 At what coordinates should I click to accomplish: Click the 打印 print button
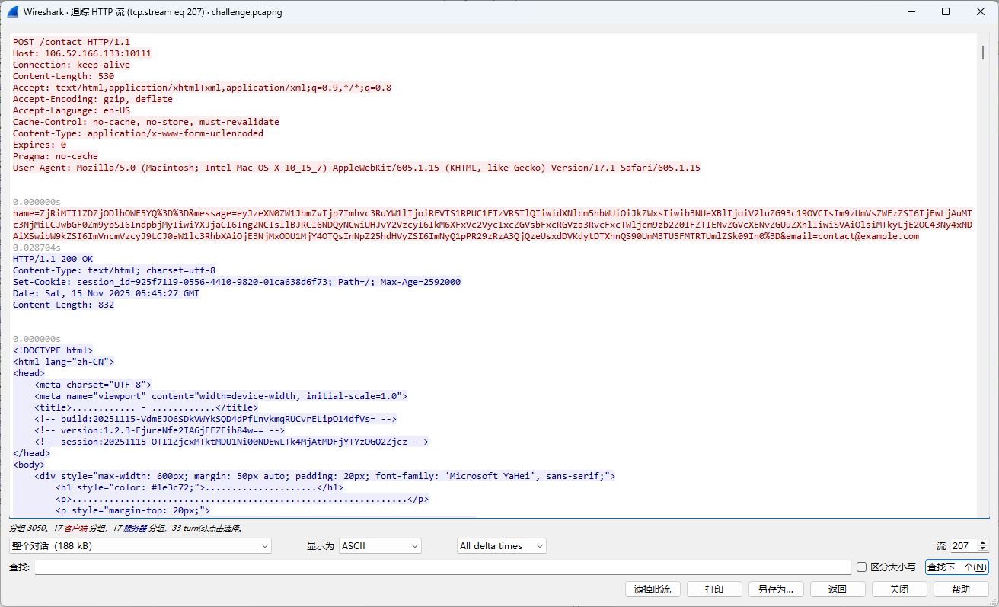click(714, 589)
